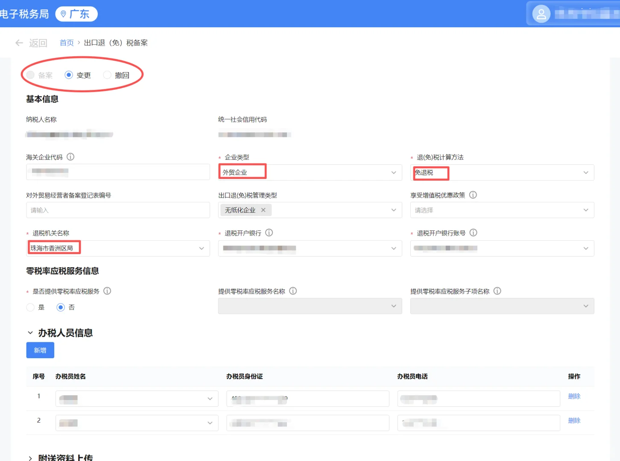Open the tooltip icon next to 退税开户银行
Image resolution: width=620 pixels, height=461 pixels.
pyautogui.click(x=269, y=233)
